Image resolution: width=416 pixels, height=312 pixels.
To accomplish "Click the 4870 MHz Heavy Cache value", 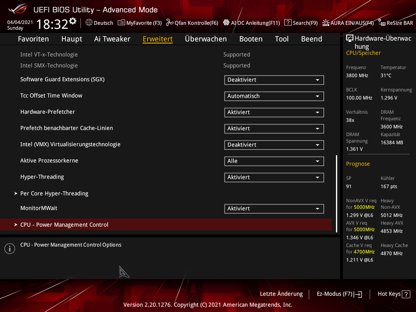I will [392, 253].
